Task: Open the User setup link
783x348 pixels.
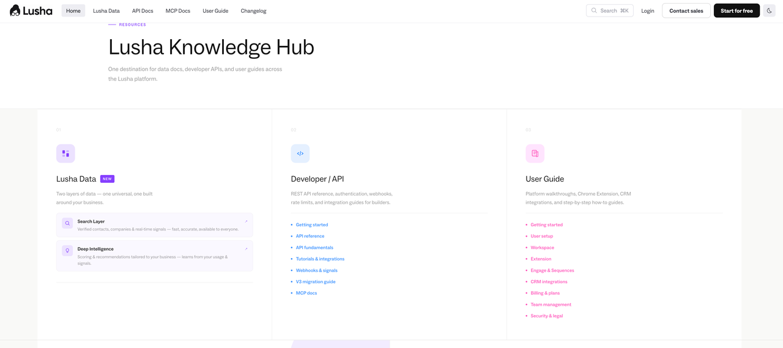Action: (x=542, y=236)
